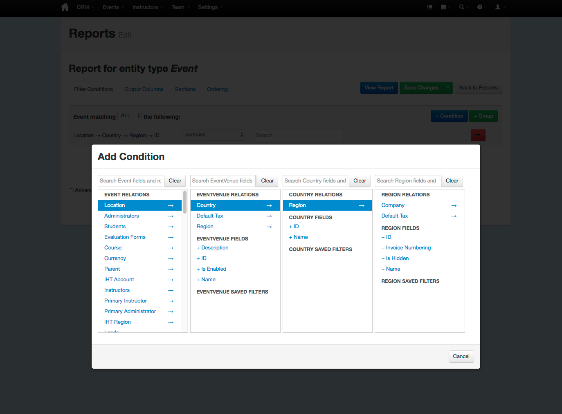Click Back to Reports button
This screenshot has width=562, height=414.
479,88
